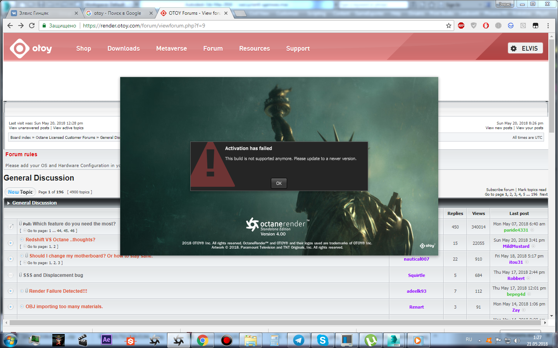Screen dimensions: 558x348
Task: Bookmark this page with the star icon
Action: pos(449,26)
